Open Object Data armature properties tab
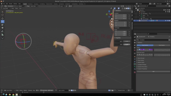171x96 pixels. tap(135, 64)
